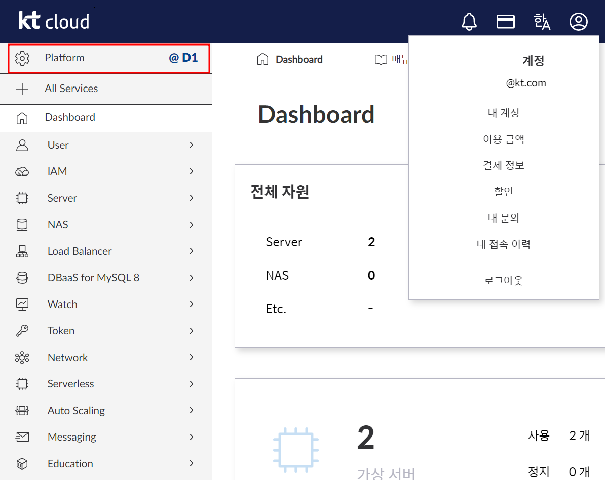
Task: Open the language switcher icon
Action: [x=542, y=21]
